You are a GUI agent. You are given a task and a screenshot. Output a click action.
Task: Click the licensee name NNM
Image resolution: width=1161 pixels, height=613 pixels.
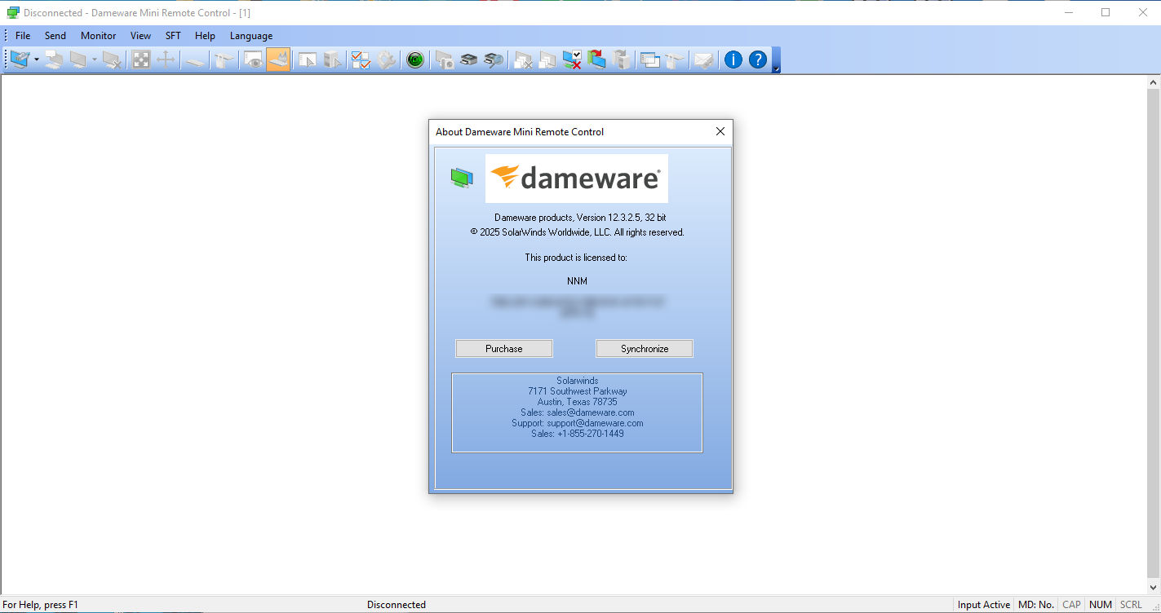click(x=577, y=281)
